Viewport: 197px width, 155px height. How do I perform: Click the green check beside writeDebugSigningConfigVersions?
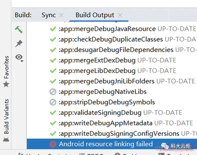(53, 134)
